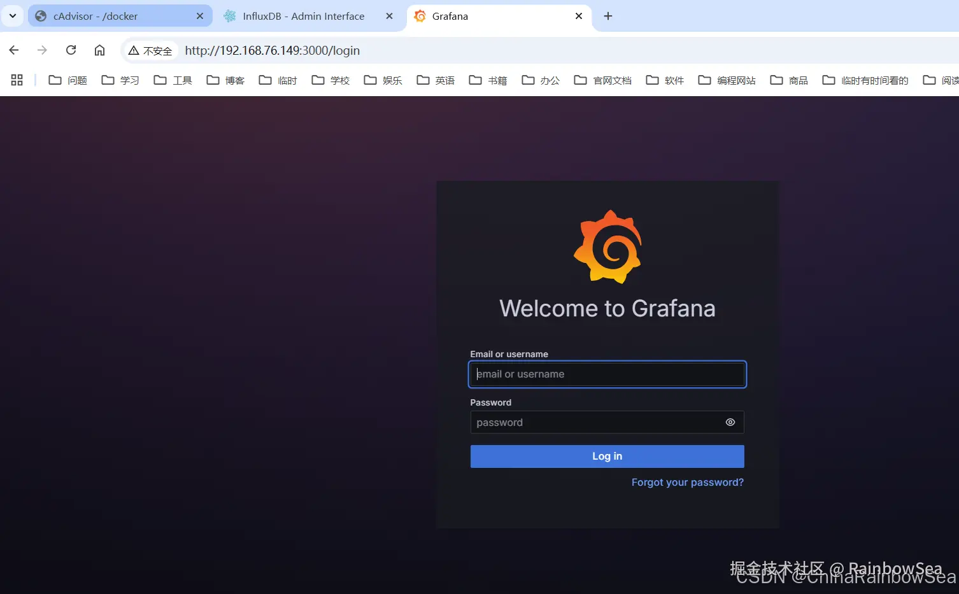Open the Forgot your password? link

click(688, 483)
